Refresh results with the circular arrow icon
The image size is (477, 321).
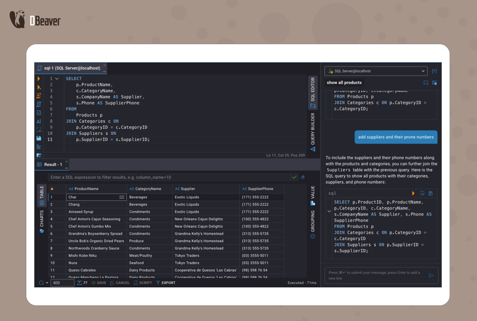pos(41,283)
